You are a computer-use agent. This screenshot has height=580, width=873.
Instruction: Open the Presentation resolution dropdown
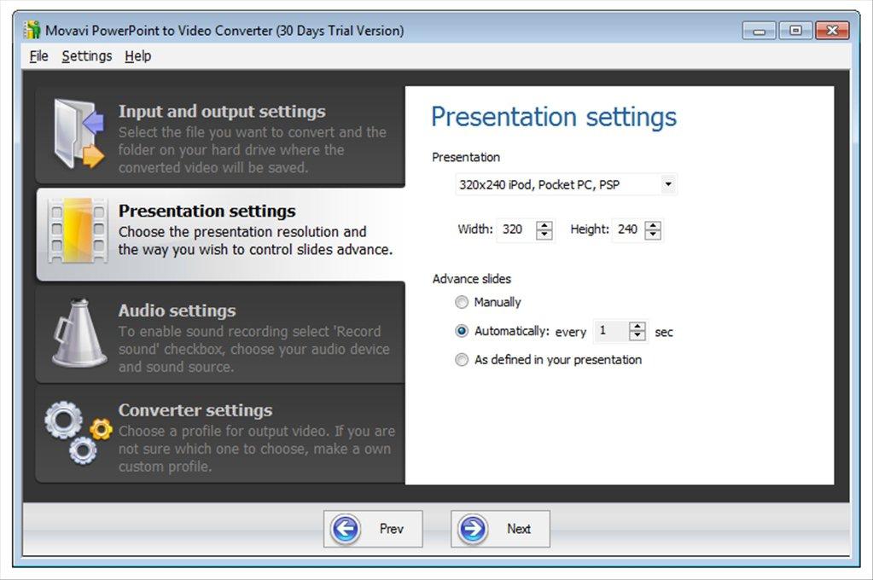tap(669, 184)
